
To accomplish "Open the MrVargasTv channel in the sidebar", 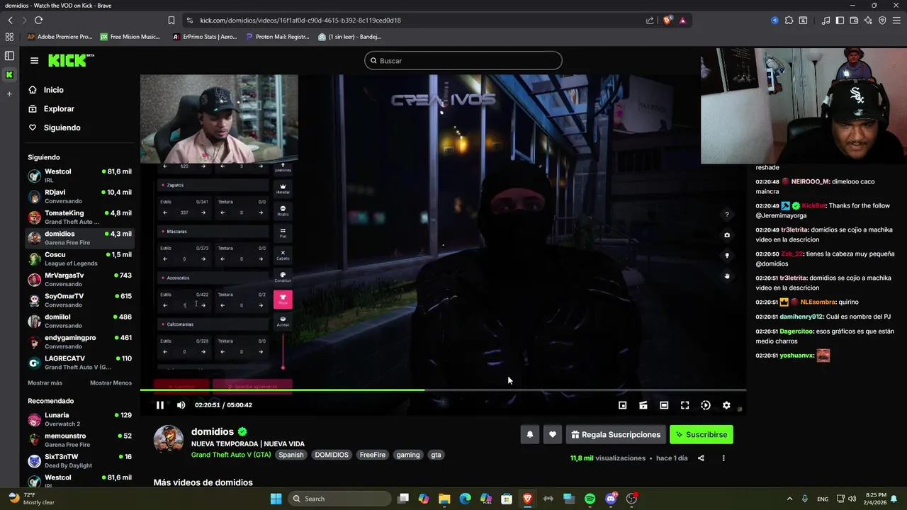I will point(79,279).
